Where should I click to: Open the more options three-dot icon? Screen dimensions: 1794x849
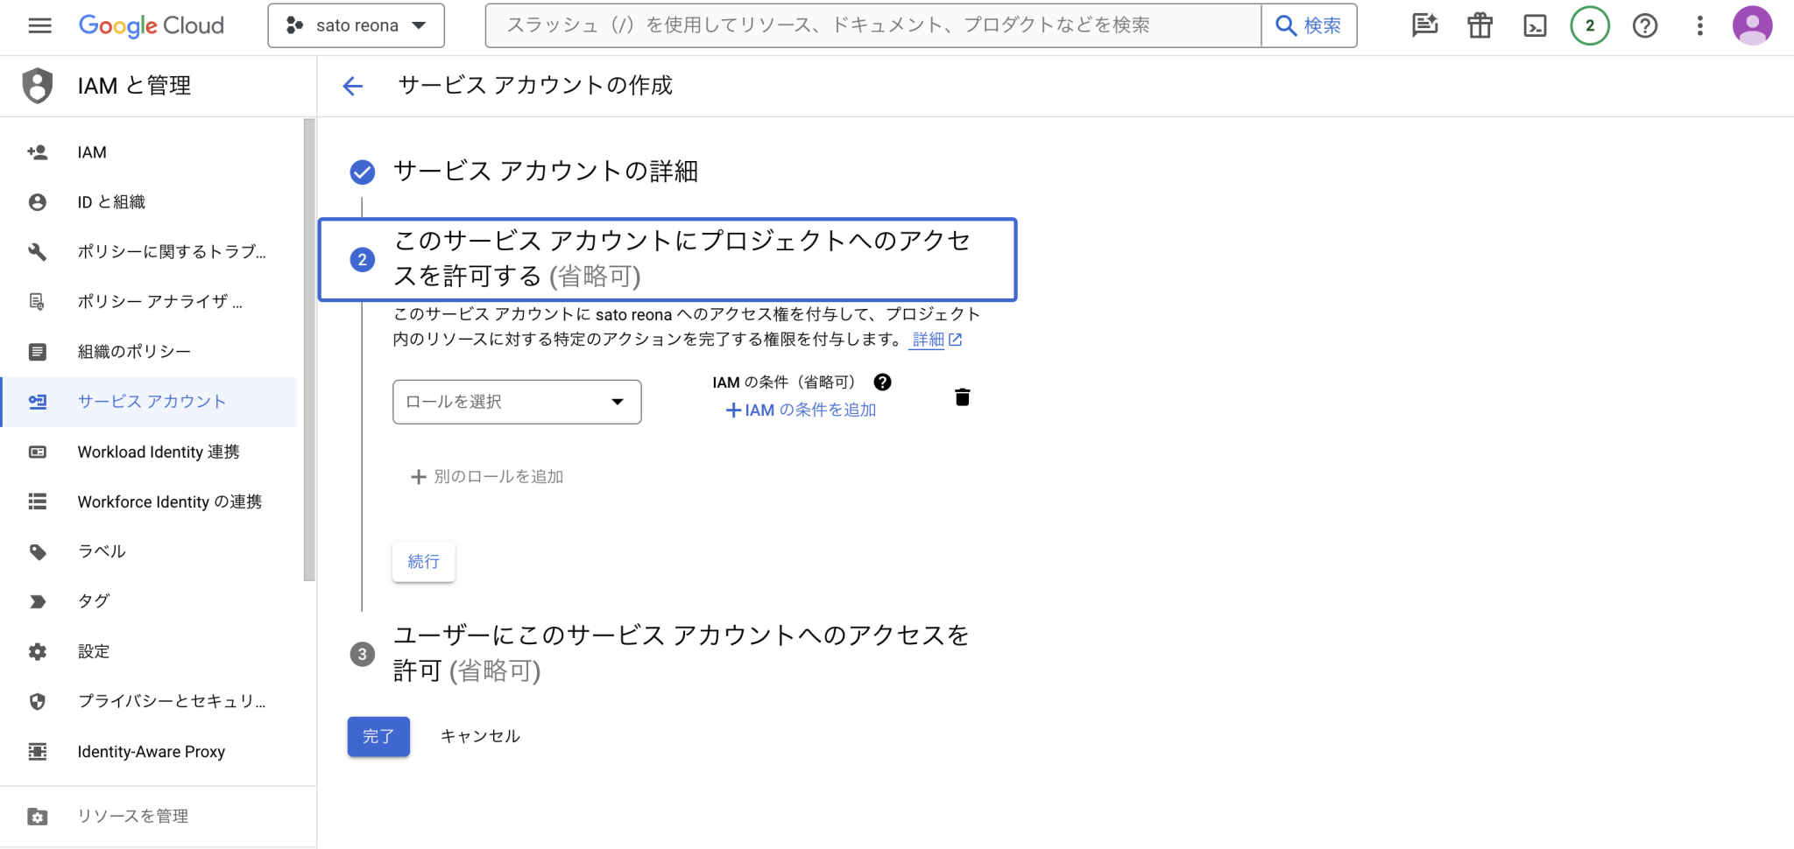coord(1700,25)
